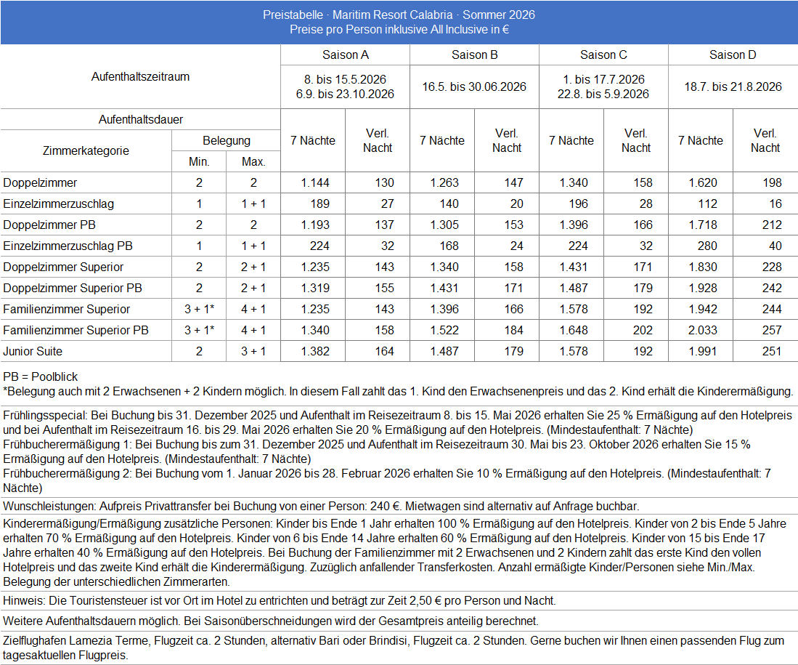
Task: Click the Wunschleistungen Privattransfer line
Action: [321, 506]
